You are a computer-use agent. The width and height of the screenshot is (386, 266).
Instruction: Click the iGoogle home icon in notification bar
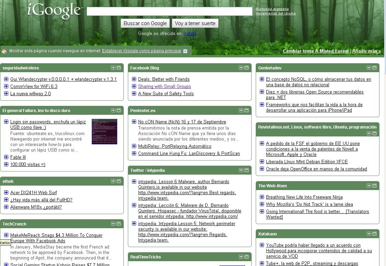4,51
